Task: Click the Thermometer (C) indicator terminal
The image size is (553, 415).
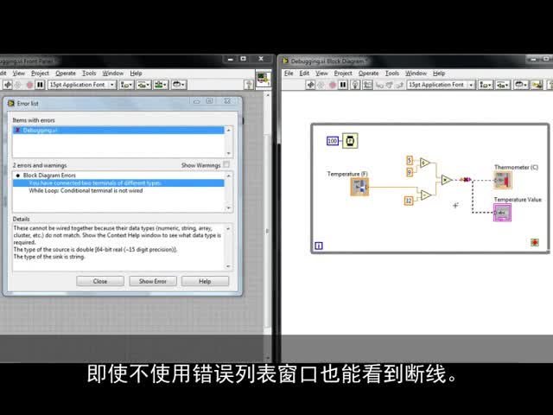Action: pyautogui.click(x=503, y=181)
